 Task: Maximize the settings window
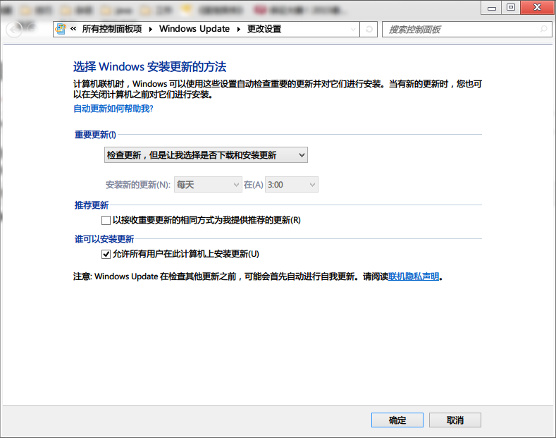click(x=511, y=8)
